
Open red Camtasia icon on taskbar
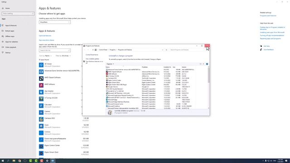click(x=42, y=161)
